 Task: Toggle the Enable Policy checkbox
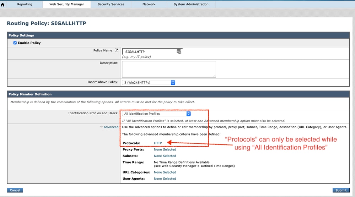pyautogui.click(x=15, y=43)
